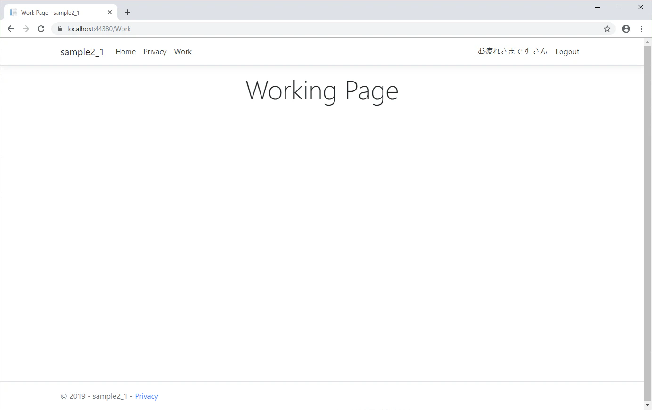The width and height of the screenshot is (652, 410).
Task: Open the Chrome profile avatar icon
Action: 626,29
